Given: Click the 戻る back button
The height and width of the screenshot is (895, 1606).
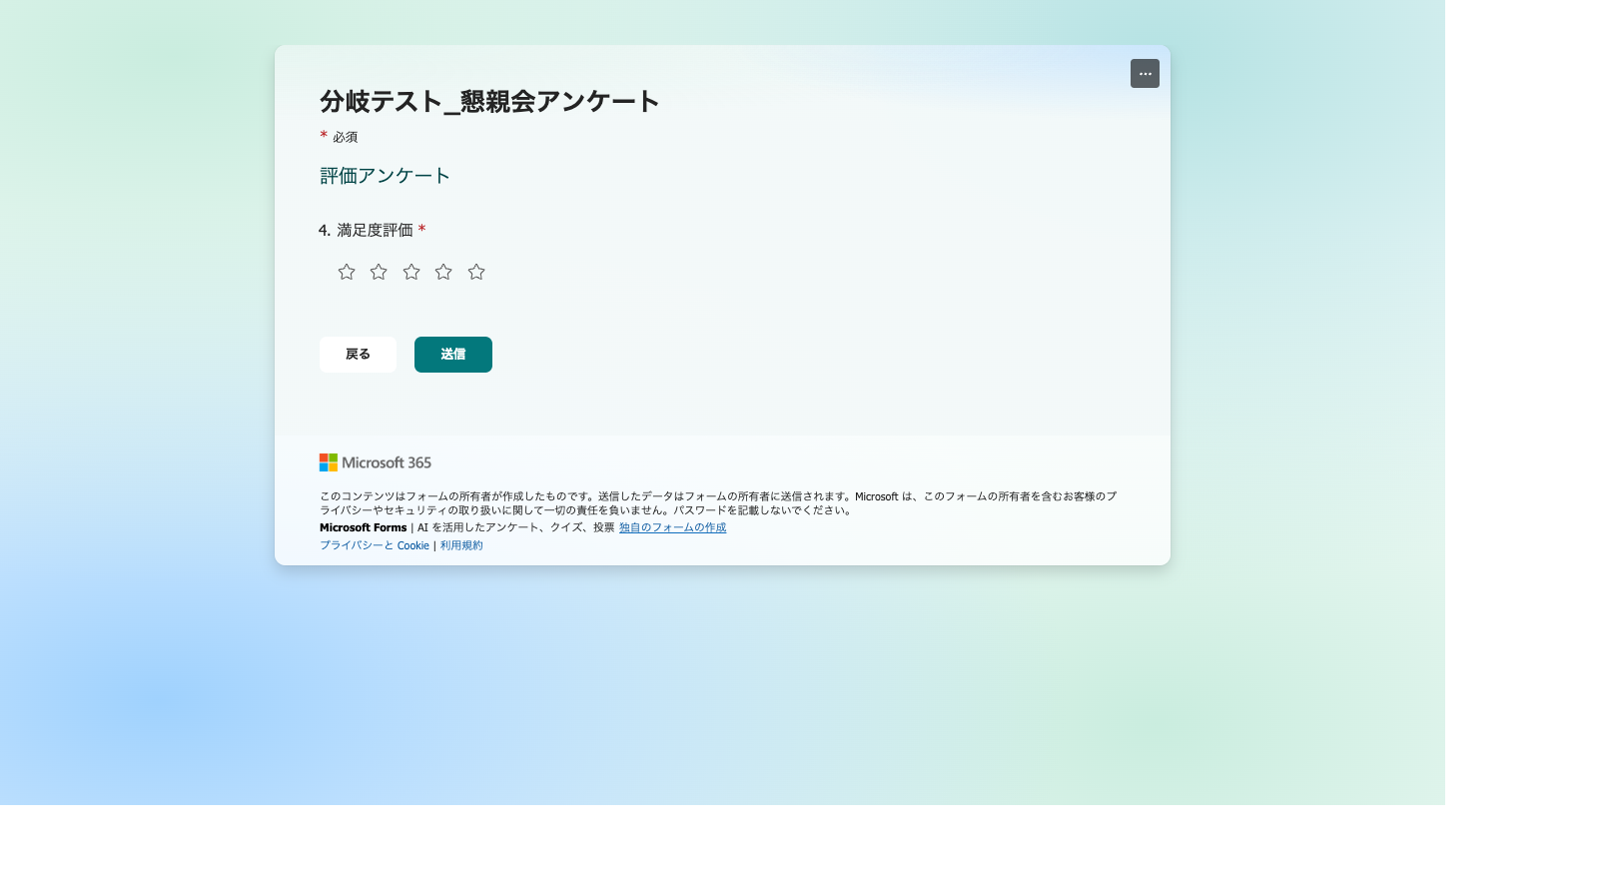Looking at the screenshot, I should 358,355.
